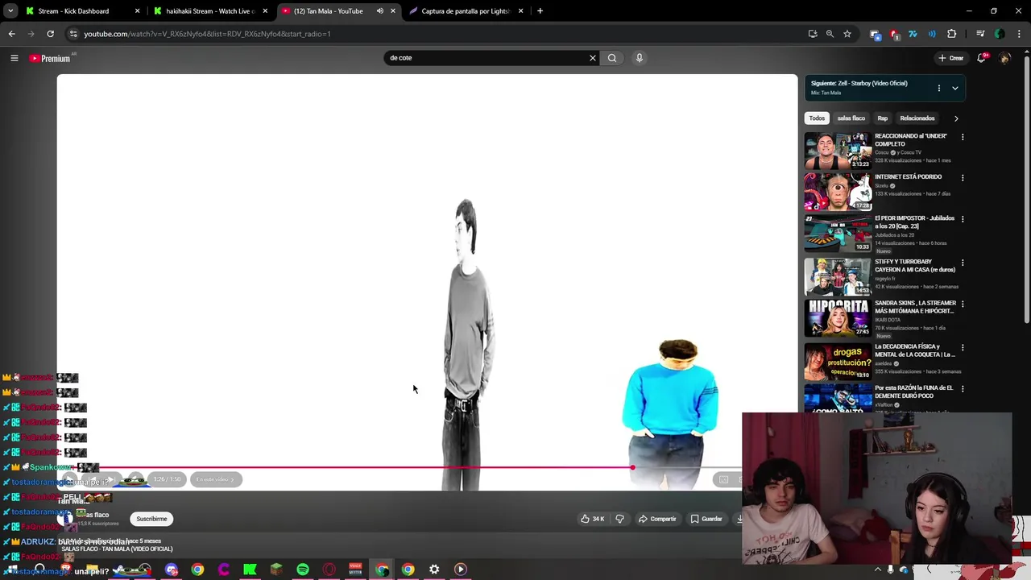The image size is (1031, 580).
Task: Open Voicemeeter from the taskbar
Action: coord(355,570)
